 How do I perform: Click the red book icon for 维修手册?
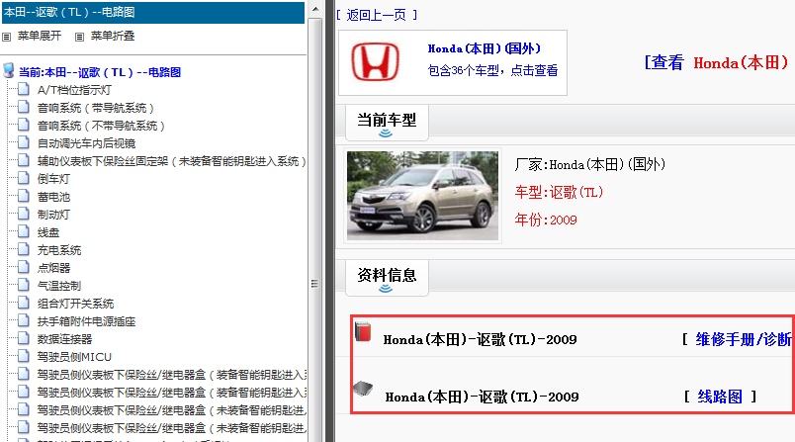[363, 331]
